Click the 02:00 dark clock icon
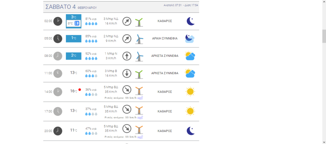This screenshot has height=144, width=326. pos(58,21)
